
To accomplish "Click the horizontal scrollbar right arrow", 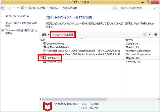I will pyautogui.click(x=158, y=99).
